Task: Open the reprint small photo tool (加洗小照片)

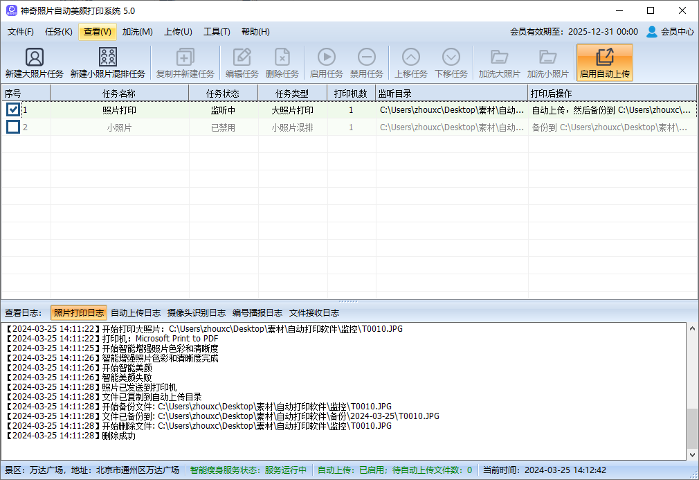Action: tap(547, 61)
